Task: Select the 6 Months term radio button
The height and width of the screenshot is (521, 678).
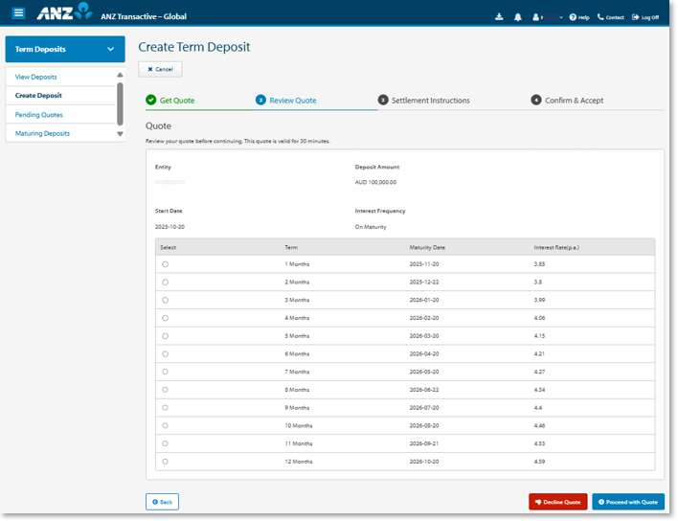Action: click(x=166, y=353)
